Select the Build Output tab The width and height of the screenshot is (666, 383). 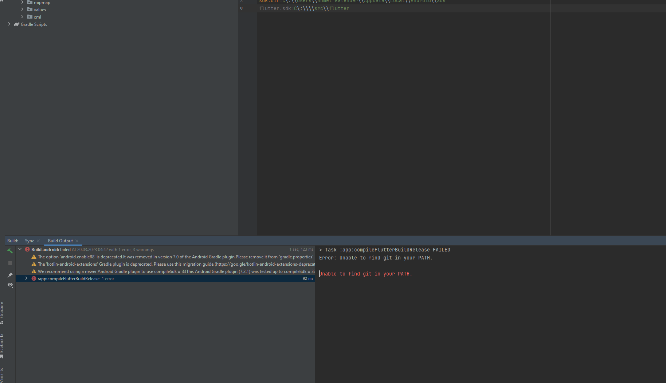pos(60,241)
